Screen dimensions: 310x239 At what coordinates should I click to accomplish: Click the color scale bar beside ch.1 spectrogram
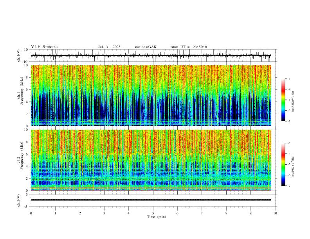click(283, 100)
